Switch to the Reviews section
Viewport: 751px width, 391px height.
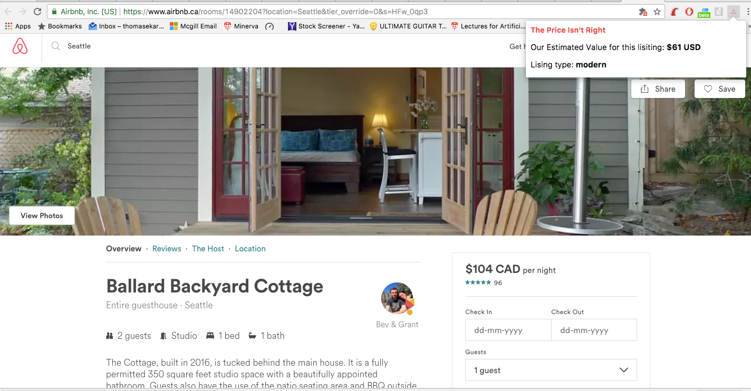click(167, 249)
